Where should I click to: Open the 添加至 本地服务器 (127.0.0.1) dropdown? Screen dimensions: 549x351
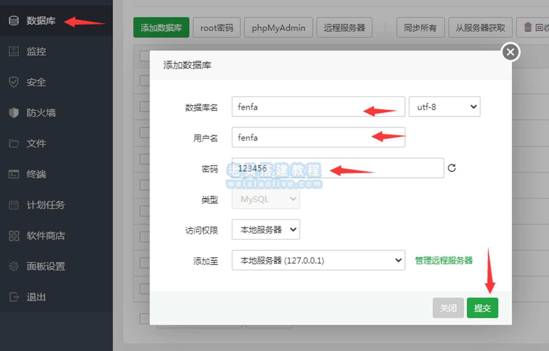(318, 260)
